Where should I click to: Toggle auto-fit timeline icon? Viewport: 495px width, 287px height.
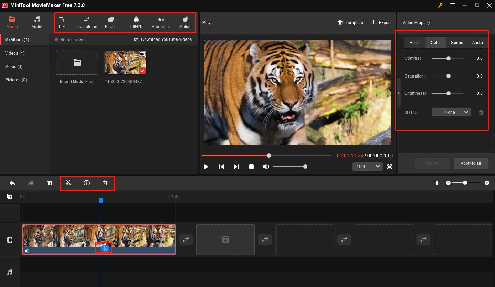(437, 183)
